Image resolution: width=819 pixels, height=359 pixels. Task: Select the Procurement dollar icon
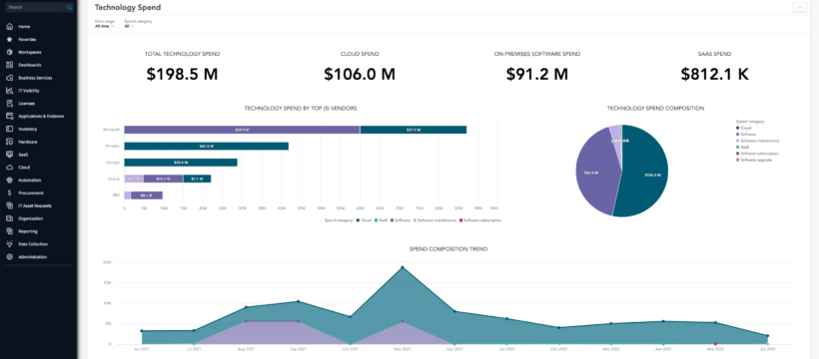pos(9,193)
